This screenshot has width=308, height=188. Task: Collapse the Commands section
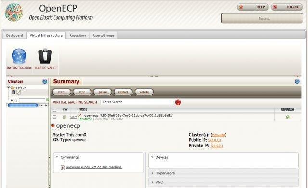point(57,157)
